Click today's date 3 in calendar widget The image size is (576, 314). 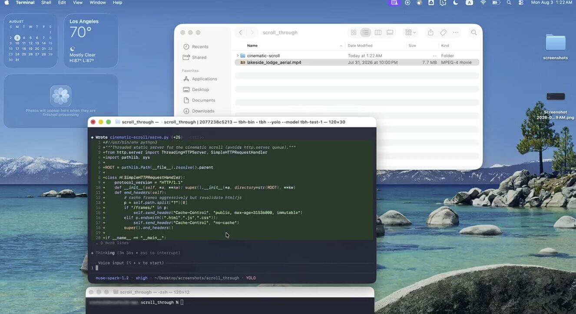click(x=17, y=38)
